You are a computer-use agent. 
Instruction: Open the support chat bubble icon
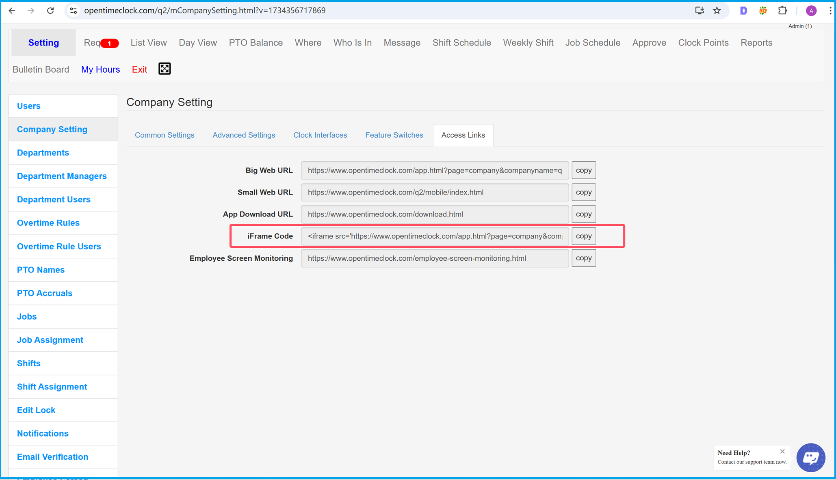point(811,458)
